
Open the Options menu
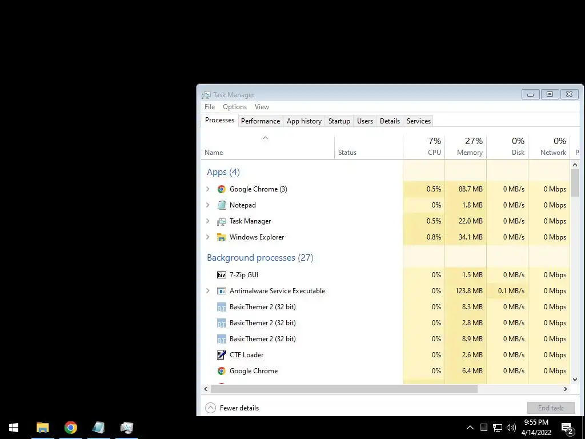click(235, 107)
